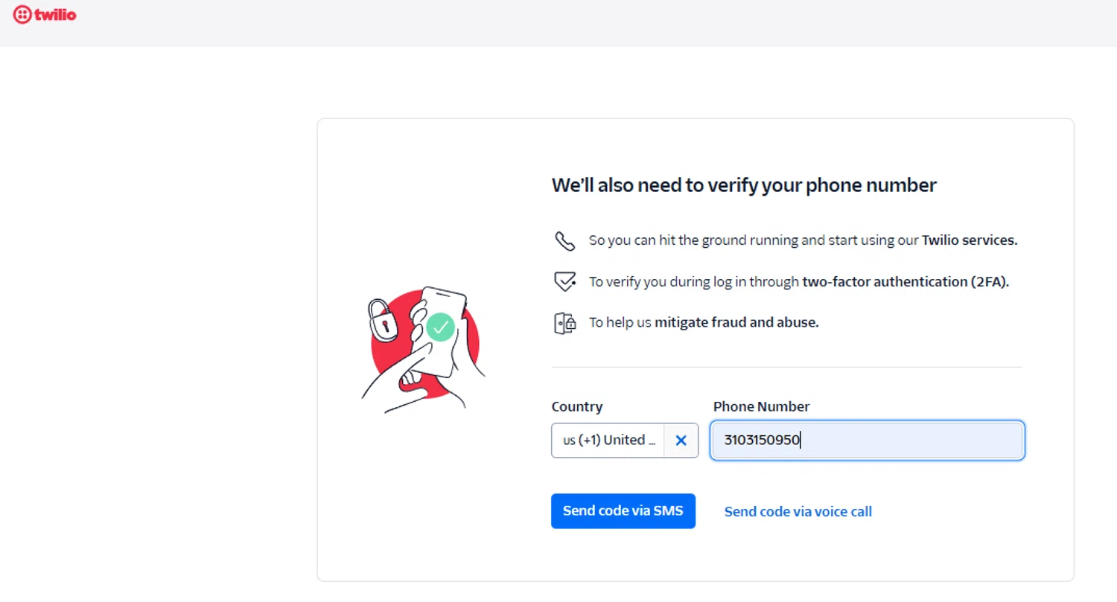Viewport: 1117px width, 602px height.
Task: Click the mitigate fraud and abuse text
Action: [736, 323]
